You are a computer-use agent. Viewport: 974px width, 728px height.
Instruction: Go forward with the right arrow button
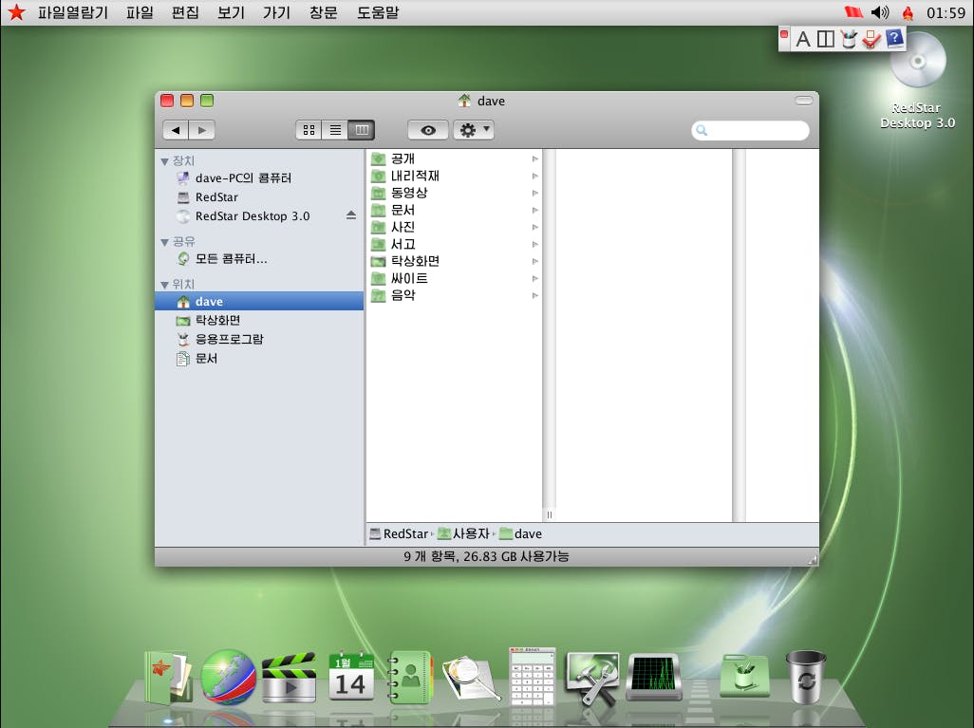(202, 130)
